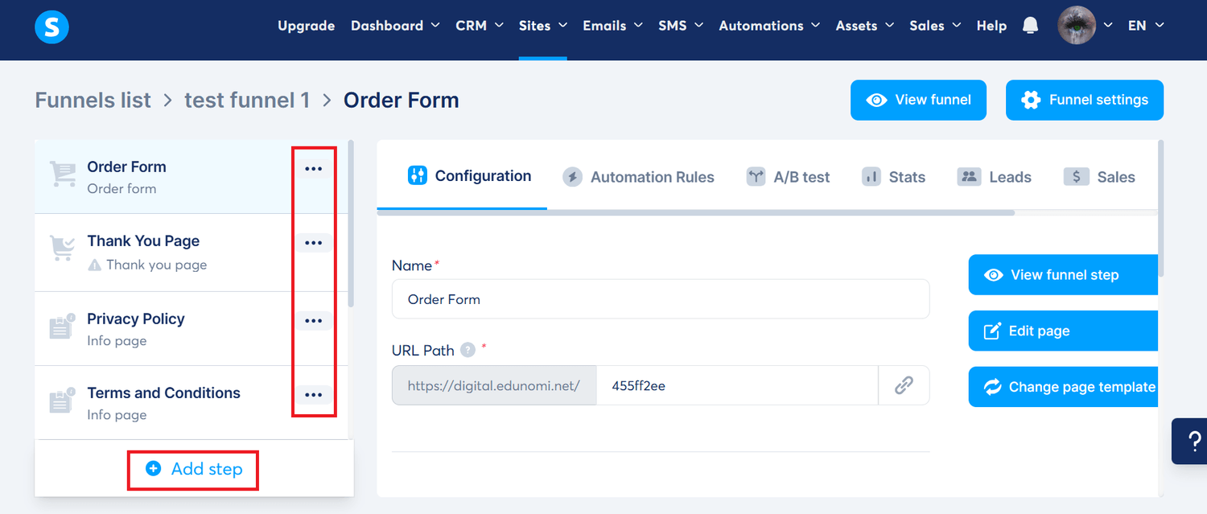Screen dimensions: 1207x514
Task: Open the Stats tab
Action: click(893, 177)
